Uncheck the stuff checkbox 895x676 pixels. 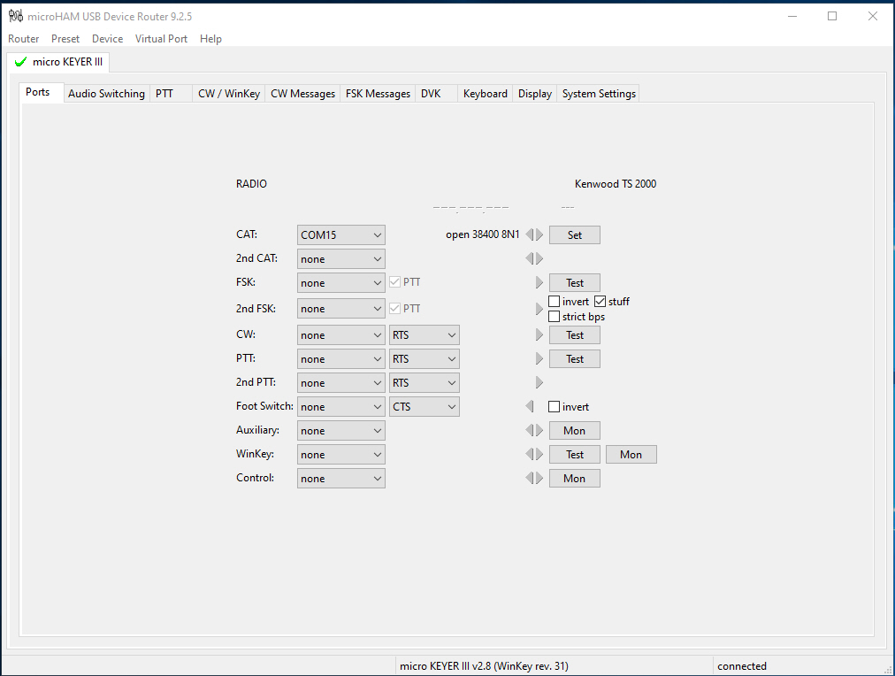click(x=600, y=302)
